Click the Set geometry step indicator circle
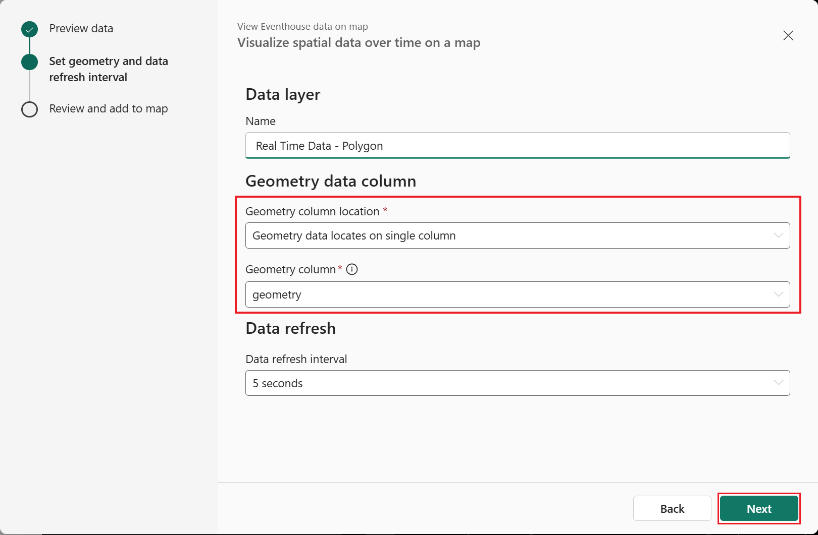 point(29,62)
